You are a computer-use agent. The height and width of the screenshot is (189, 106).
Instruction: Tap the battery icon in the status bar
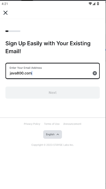click(98, 4)
